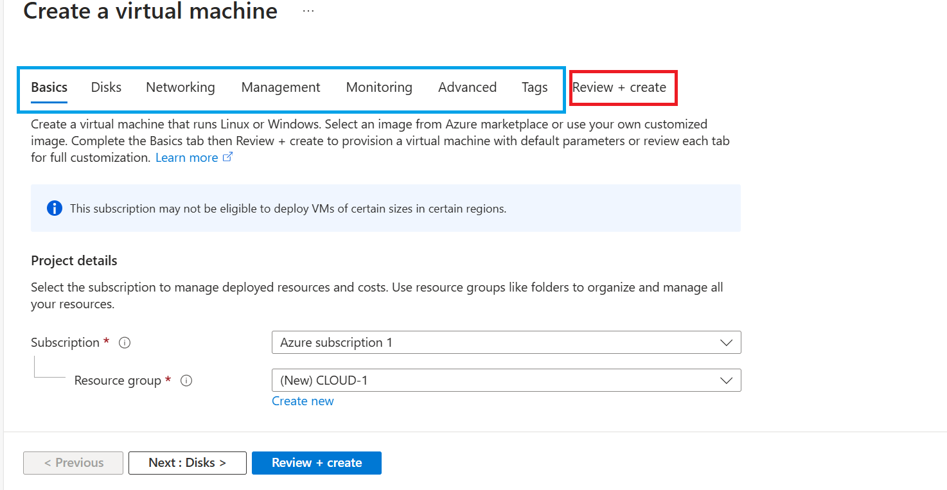Click the Previous button at bottom
This screenshot has width=947, height=490.
[73, 462]
